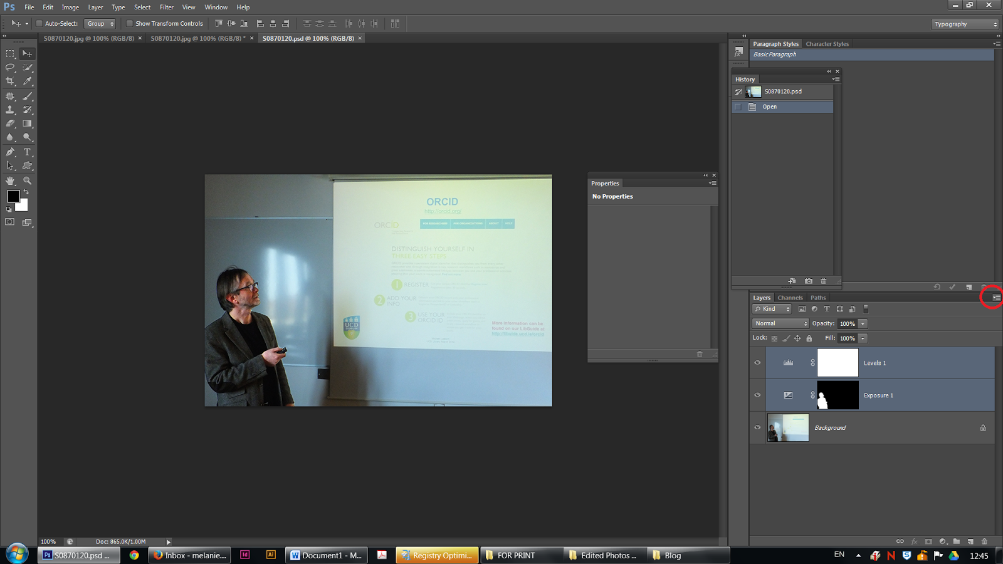Select the Rectangular Marquee tool
The height and width of the screenshot is (564, 1003).
(x=10, y=53)
